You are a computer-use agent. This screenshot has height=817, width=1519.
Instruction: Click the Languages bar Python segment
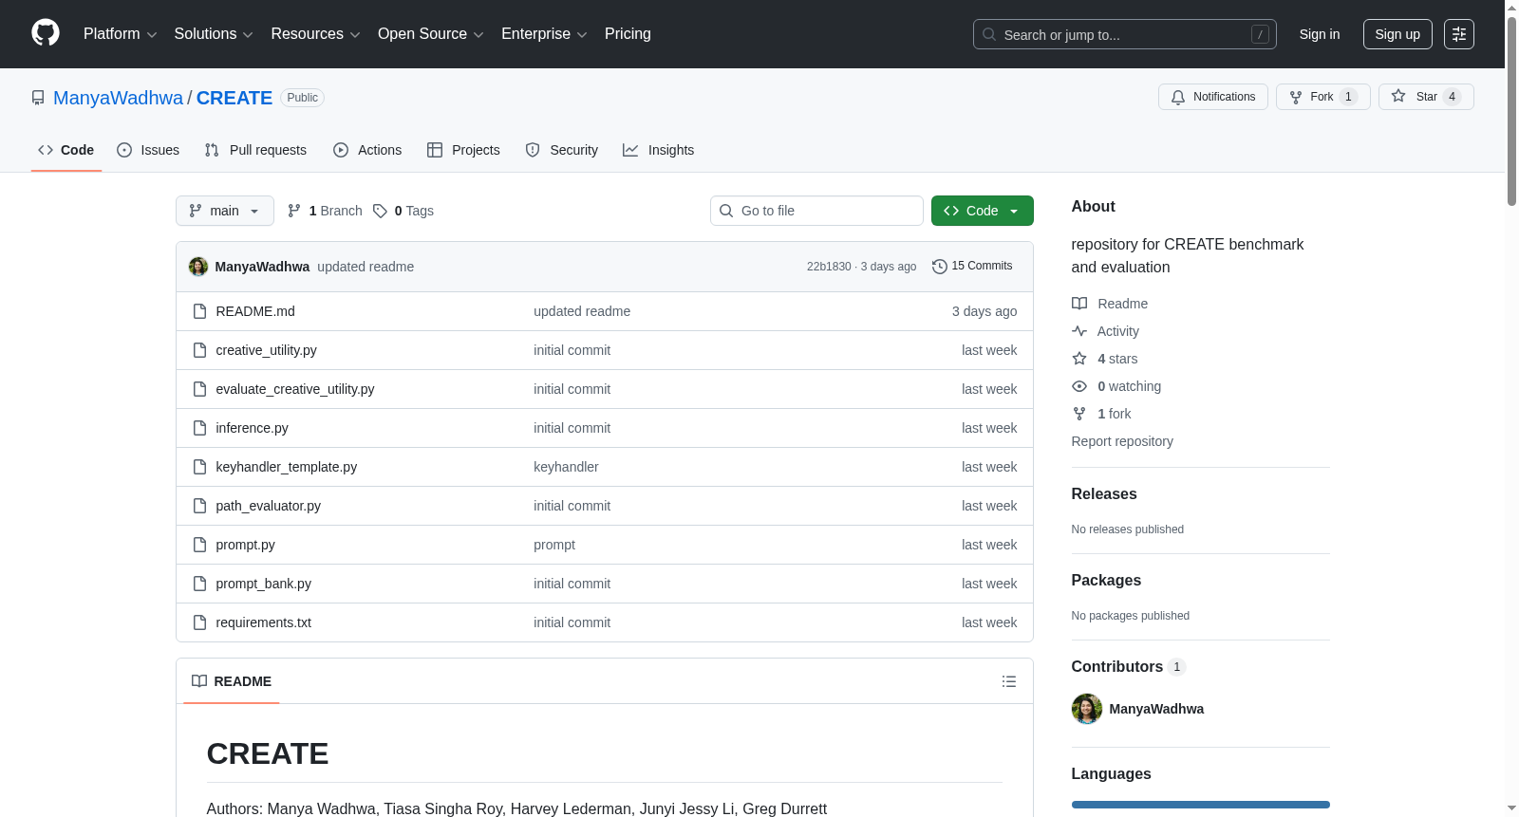[x=1201, y=805]
